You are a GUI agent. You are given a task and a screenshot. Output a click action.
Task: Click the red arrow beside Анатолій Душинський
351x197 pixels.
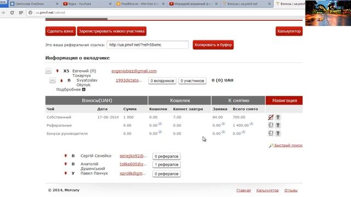(66, 164)
